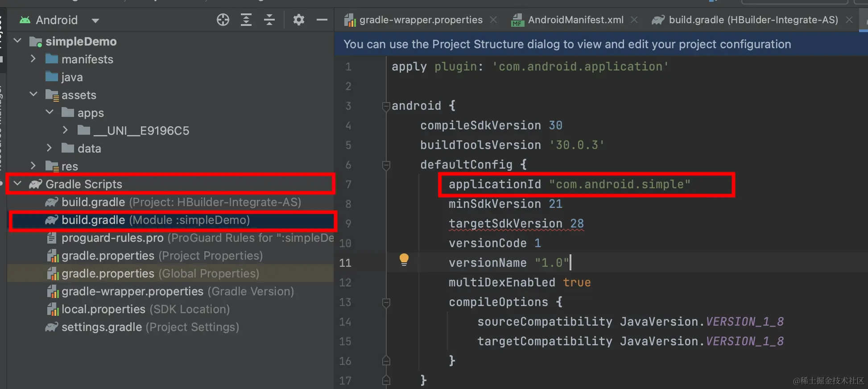Click the targetSdkVersion 28 warning text
Viewport: 868px width, 389px height.
click(516, 223)
